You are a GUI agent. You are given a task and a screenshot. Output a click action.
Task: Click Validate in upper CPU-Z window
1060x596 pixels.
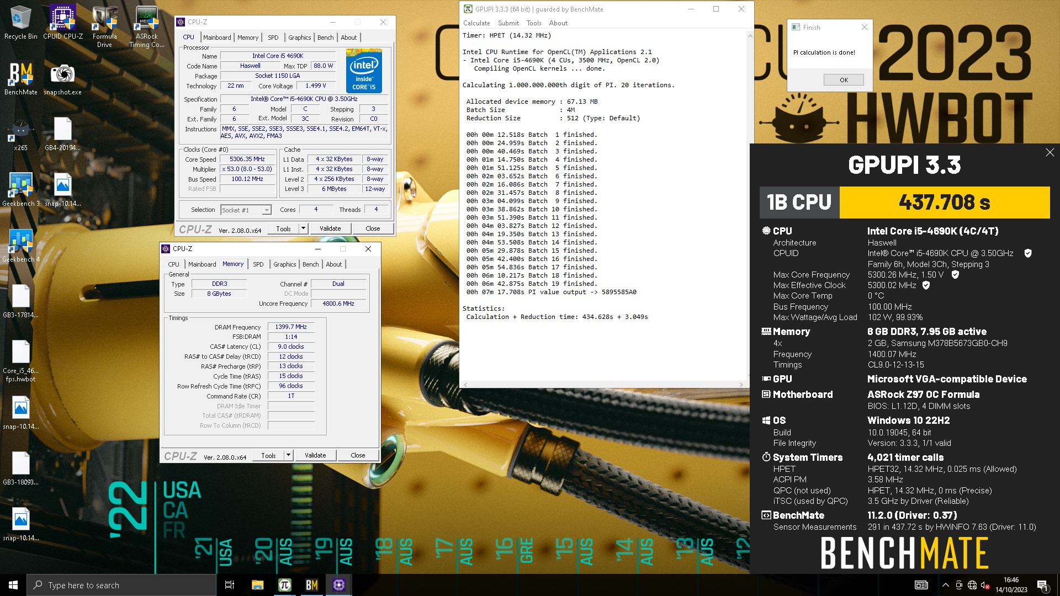(330, 228)
